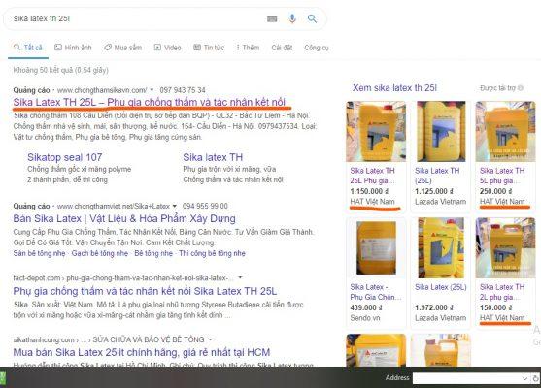This screenshot has width=541, height=388.
Task: Click the 'Gạch bê tông nhẹ' sublink
Action: click(x=100, y=253)
